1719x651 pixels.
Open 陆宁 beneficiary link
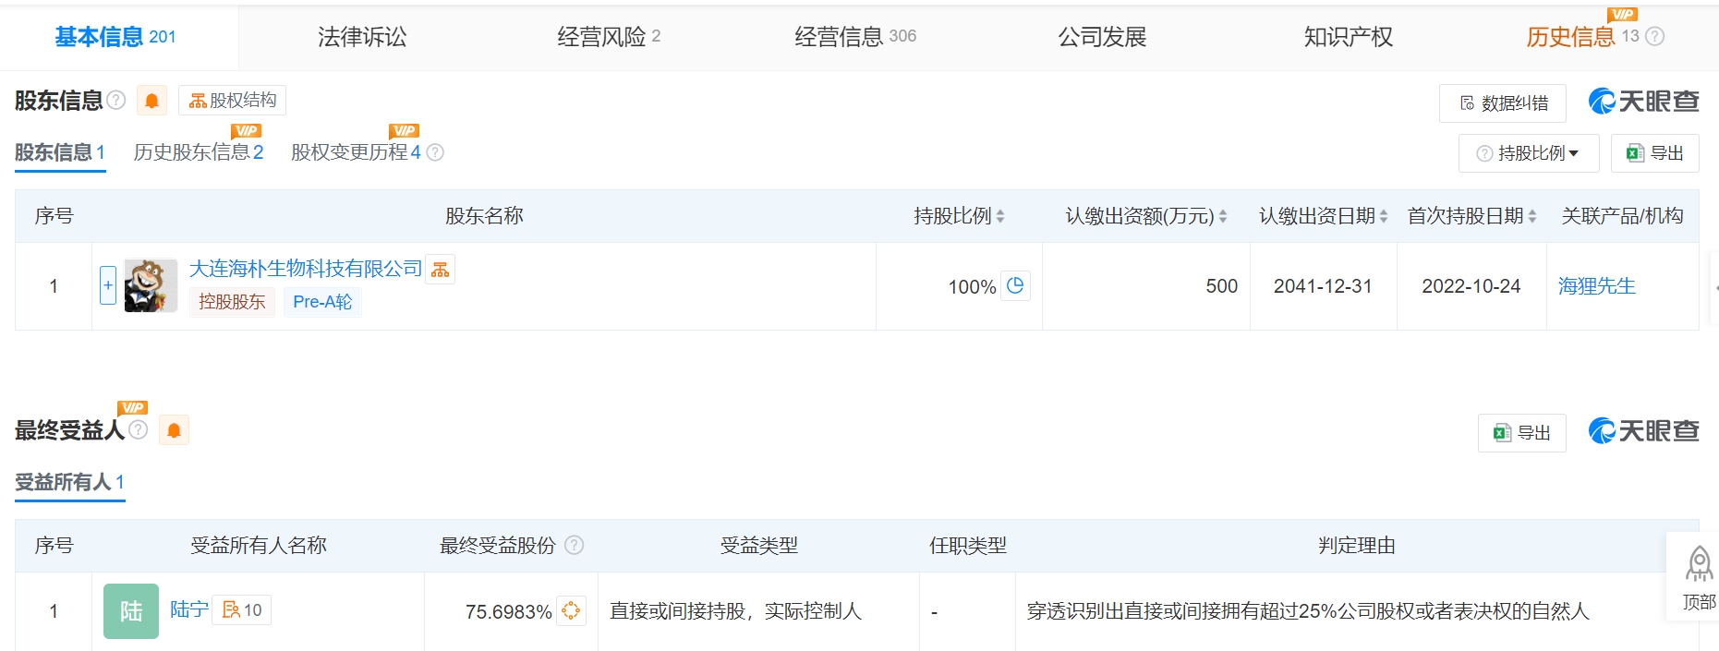tap(189, 609)
